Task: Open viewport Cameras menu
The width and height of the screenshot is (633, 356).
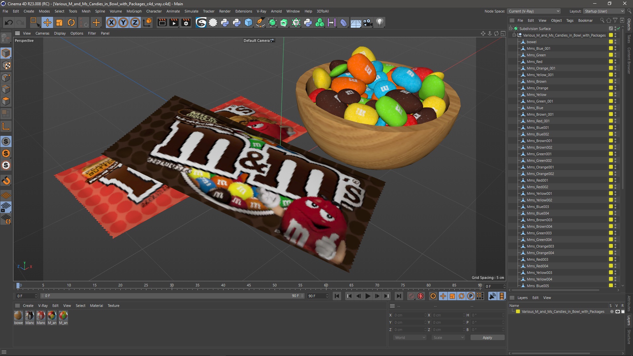Action: tap(42, 33)
